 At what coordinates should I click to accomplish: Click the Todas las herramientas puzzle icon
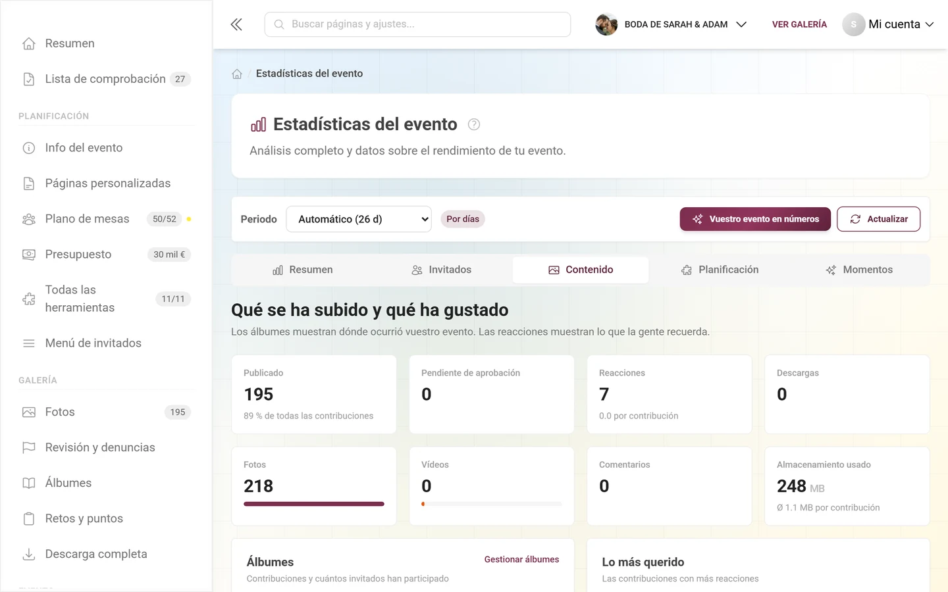click(29, 299)
